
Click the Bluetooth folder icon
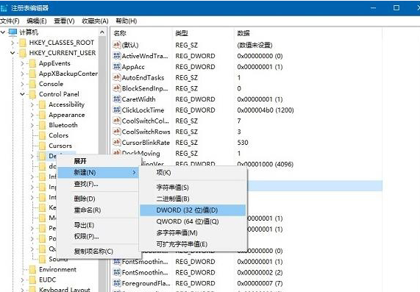click(x=43, y=125)
